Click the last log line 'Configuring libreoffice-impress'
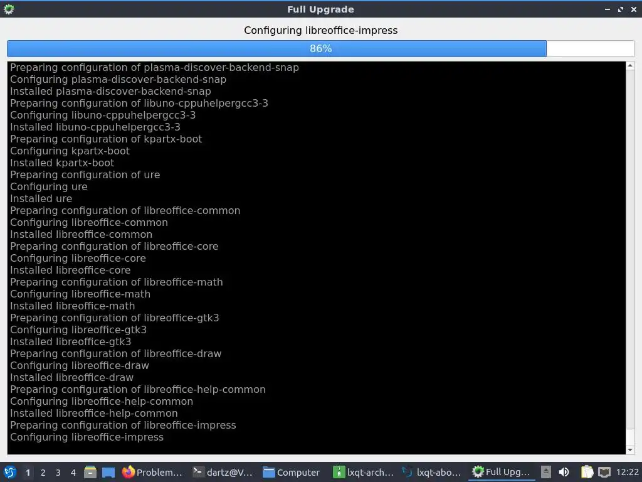The width and height of the screenshot is (642, 482). [87, 437]
